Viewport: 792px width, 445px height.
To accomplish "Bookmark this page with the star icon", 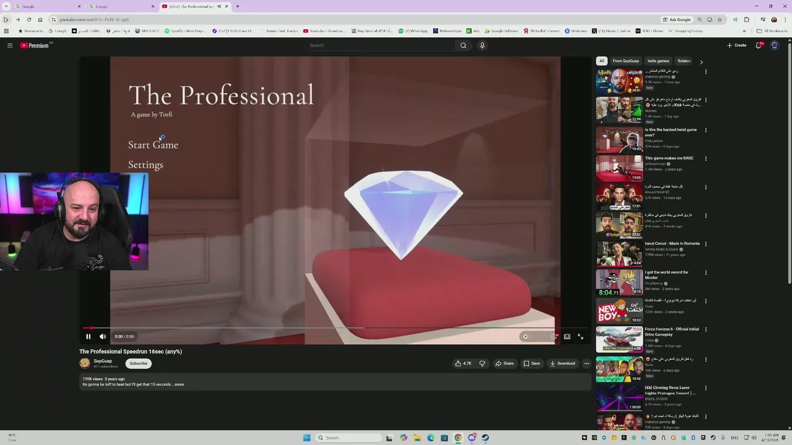I will coord(719,20).
